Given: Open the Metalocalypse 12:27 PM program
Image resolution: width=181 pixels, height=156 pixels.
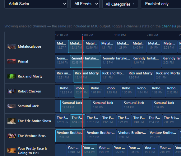Looking at the screenshot, I should tap(62, 46).
